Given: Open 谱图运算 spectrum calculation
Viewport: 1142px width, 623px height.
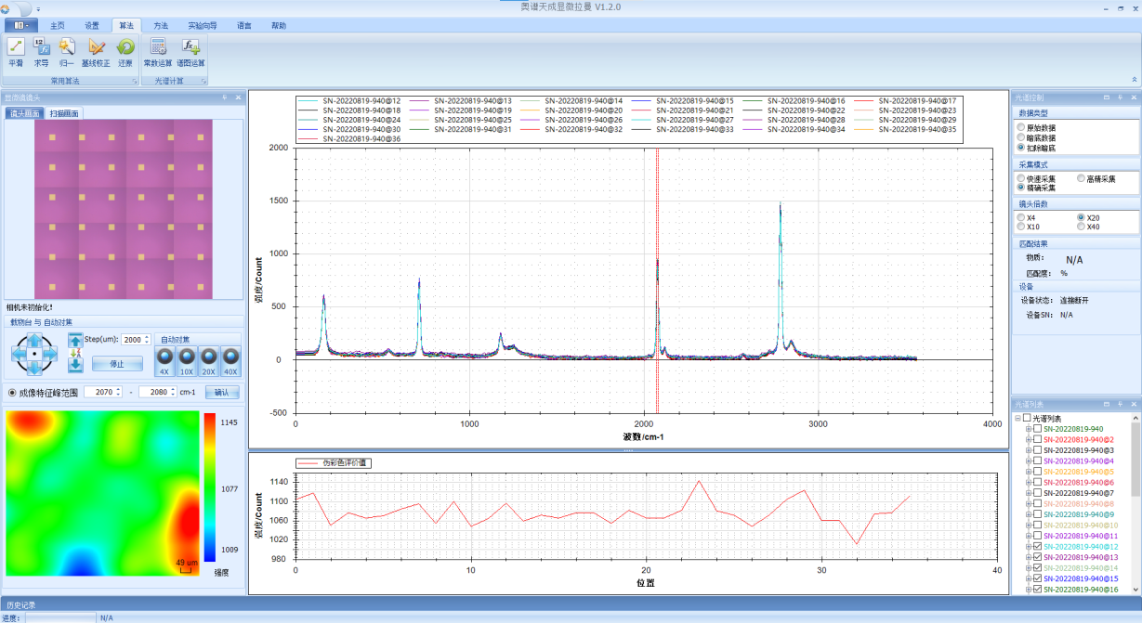Looking at the screenshot, I should point(190,52).
